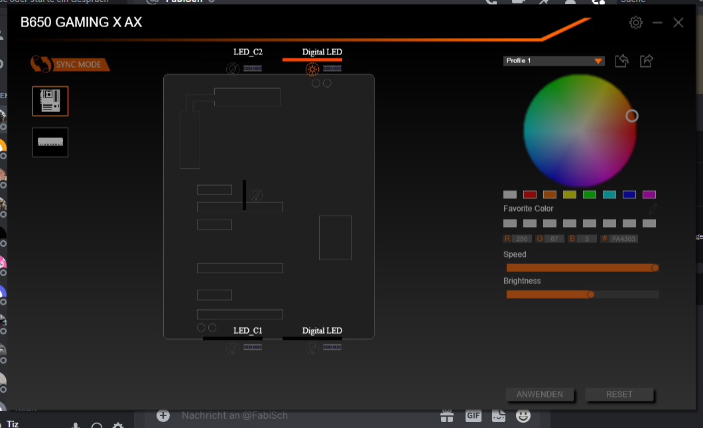Click the B value field showing 3
The width and height of the screenshot is (703, 428).
pyautogui.click(x=586, y=239)
